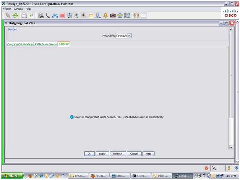The height and width of the screenshot is (180, 240).
Task: Click the calendar grid toolbar icon
Action: (91, 15)
